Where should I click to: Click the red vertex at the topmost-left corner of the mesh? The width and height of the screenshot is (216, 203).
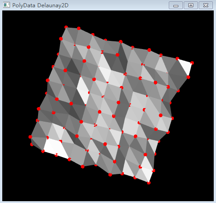(x=66, y=27)
